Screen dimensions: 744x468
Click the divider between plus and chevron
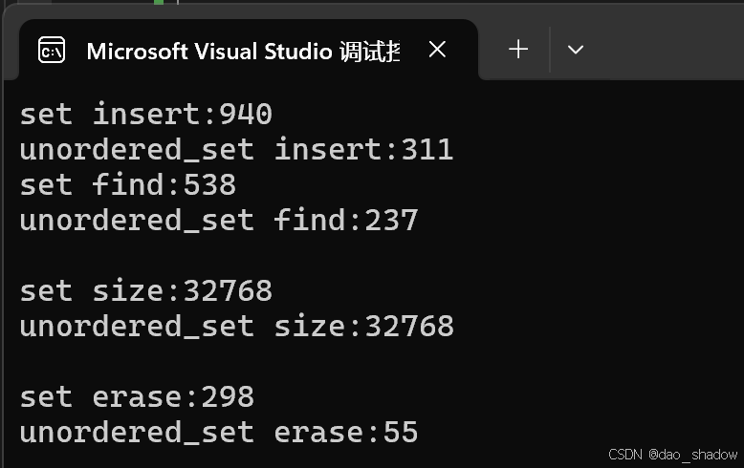[x=550, y=50]
